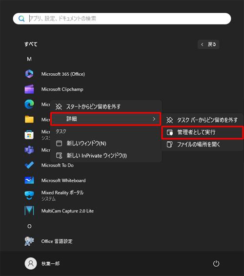Click the letter M section header
The image size is (244, 276).
29,59
